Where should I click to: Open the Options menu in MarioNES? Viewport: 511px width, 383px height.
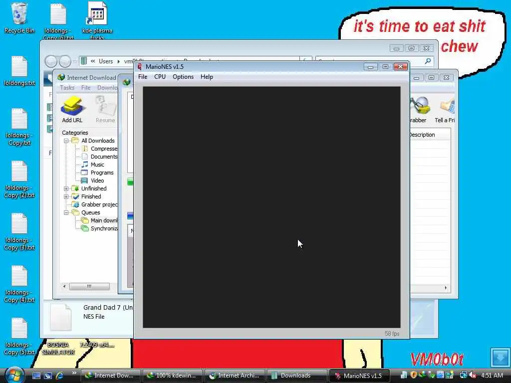pos(183,77)
